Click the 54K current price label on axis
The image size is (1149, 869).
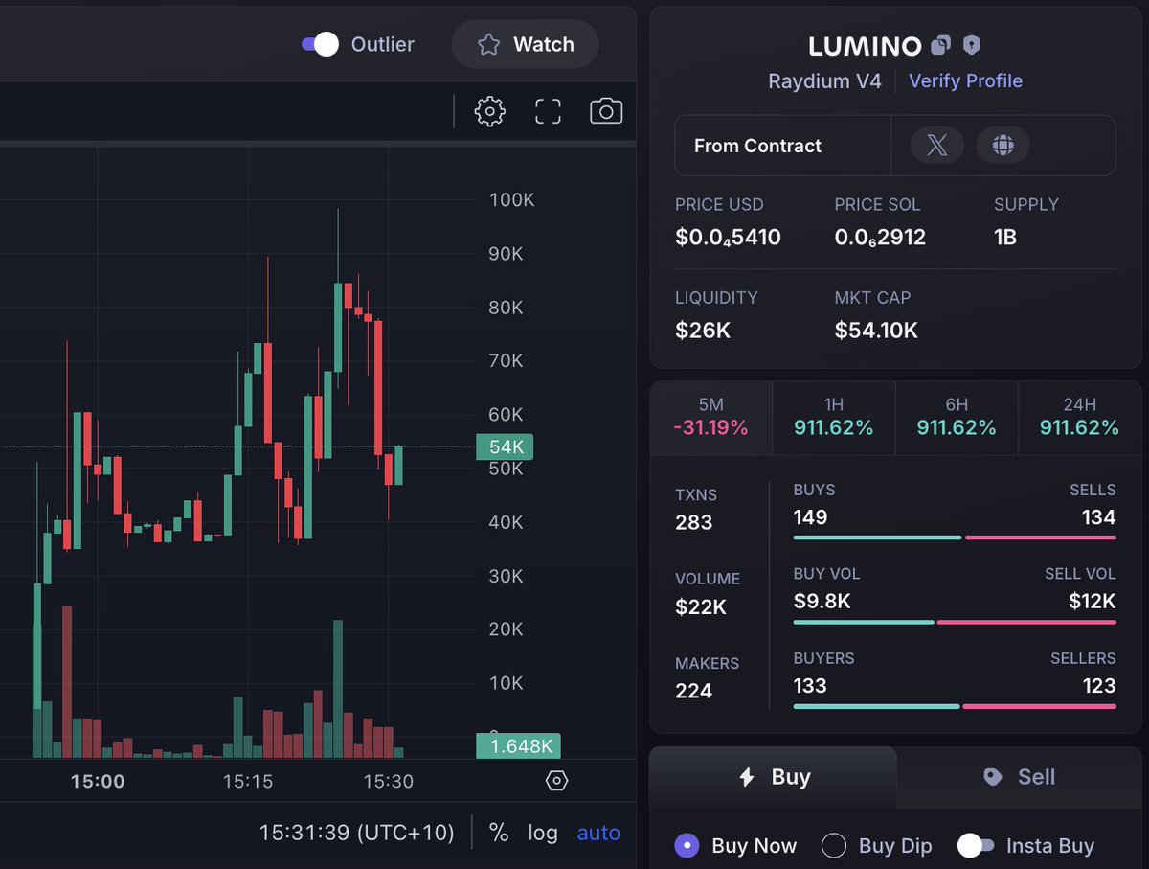click(505, 446)
